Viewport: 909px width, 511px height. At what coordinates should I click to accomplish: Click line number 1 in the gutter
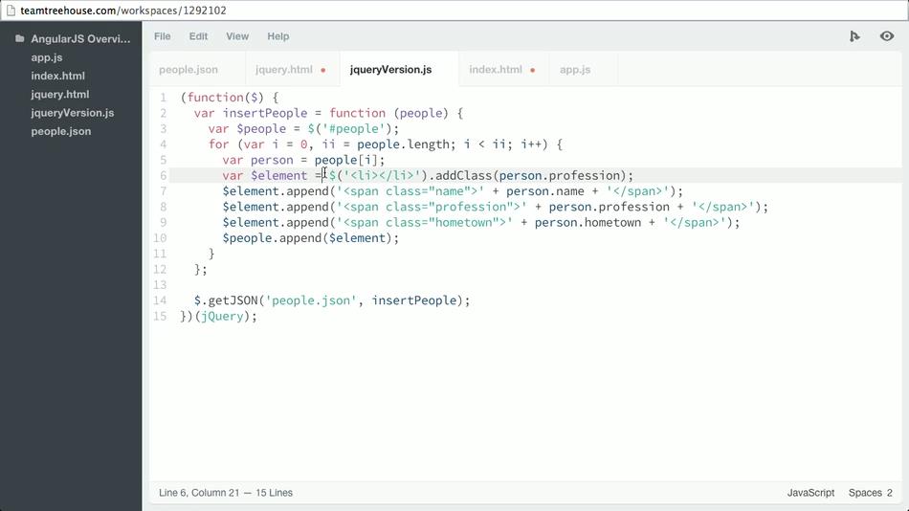[x=164, y=98]
